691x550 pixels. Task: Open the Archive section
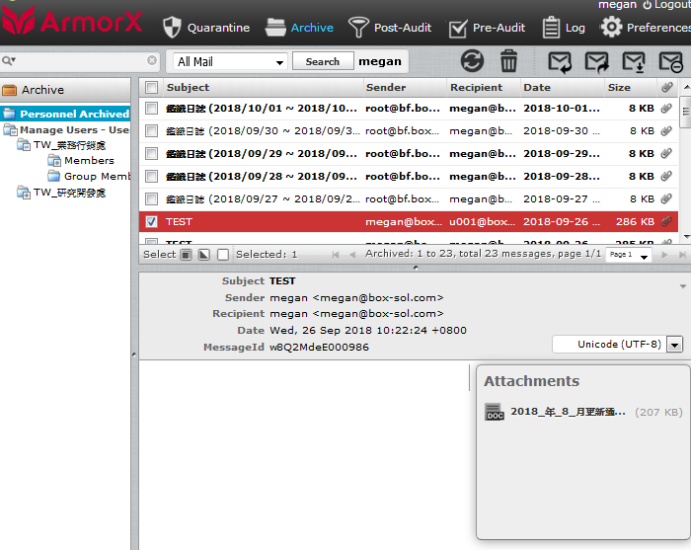299,28
